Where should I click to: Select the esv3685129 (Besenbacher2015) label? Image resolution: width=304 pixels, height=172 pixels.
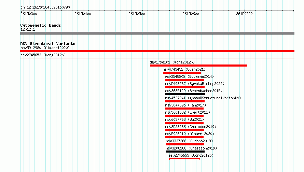coord(194,91)
